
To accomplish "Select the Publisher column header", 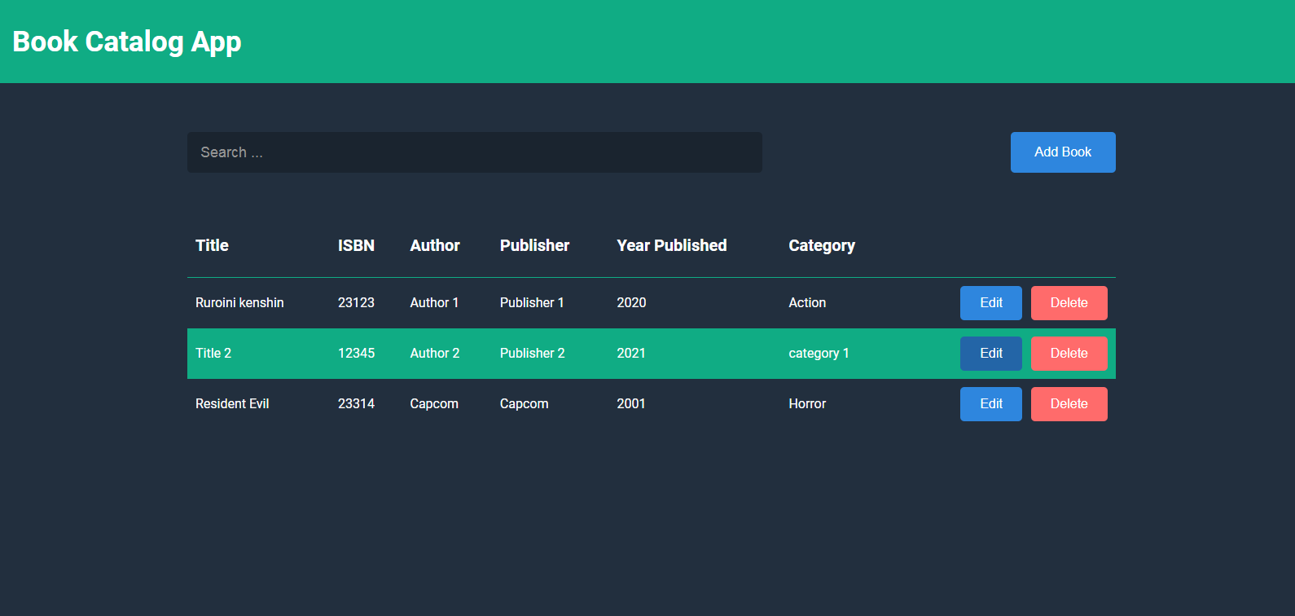I will (x=534, y=245).
